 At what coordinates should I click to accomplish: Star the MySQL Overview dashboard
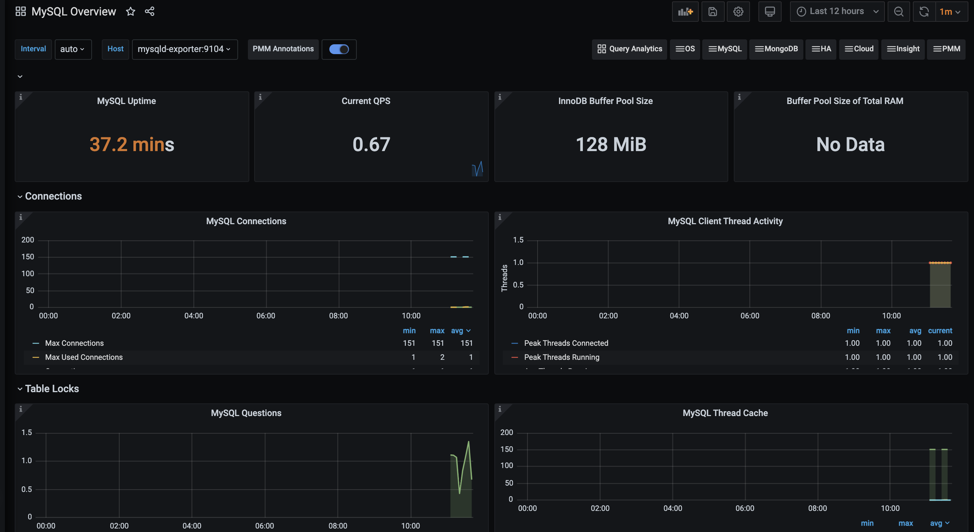pyautogui.click(x=131, y=11)
